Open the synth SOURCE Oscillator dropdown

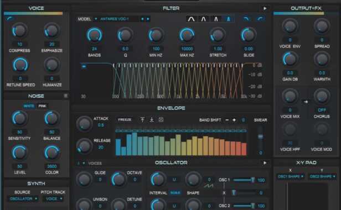[x=23, y=199]
